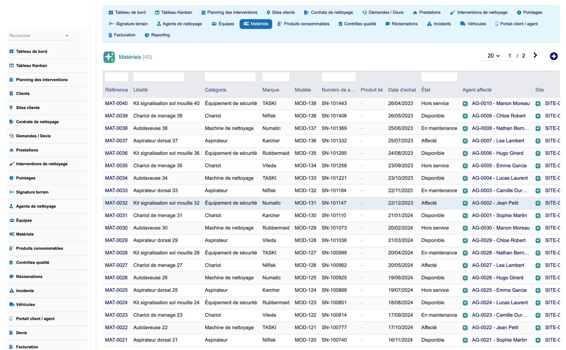
Task: Click sidebar Incidents warning icon
Action: click(11, 291)
